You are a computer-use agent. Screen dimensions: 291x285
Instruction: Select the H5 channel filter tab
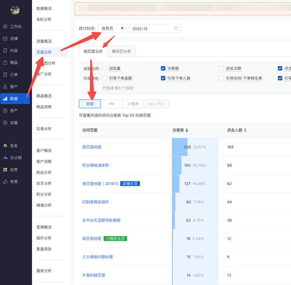(x=111, y=104)
